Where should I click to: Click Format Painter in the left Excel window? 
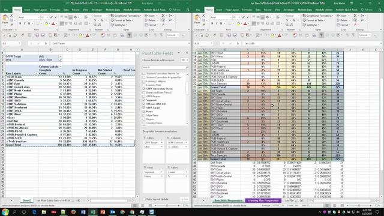[11, 25]
